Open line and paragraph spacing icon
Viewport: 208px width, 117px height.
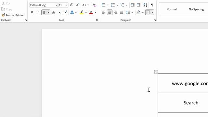click(128, 12)
